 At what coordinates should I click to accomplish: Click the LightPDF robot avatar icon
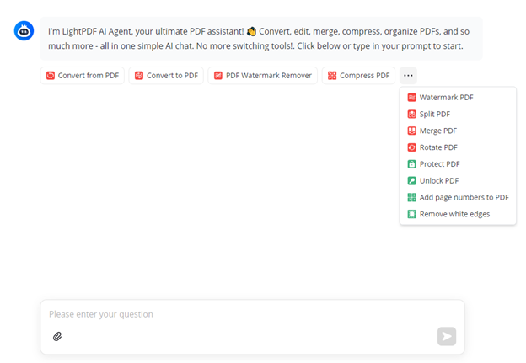coord(24,31)
